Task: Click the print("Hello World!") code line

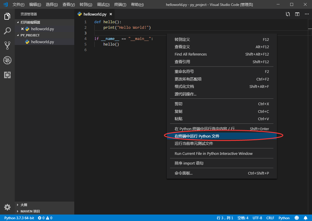Action: point(127,27)
